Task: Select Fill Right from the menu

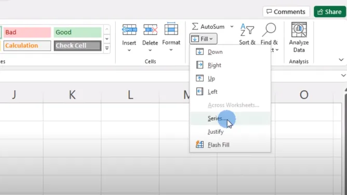Action: tap(230, 65)
